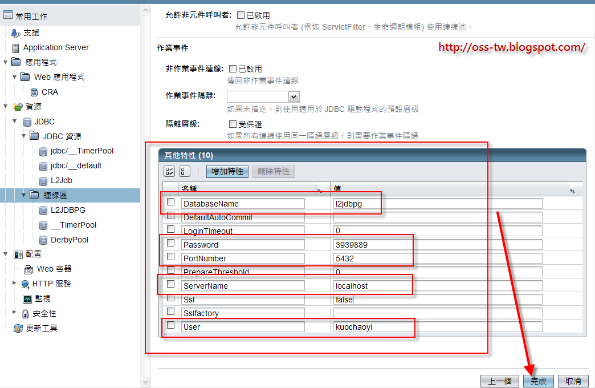The height and width of the screenshot is (388, 595).
Task: Check the 受保證 isolation level checkbox
Action: (x=233, y=124)
